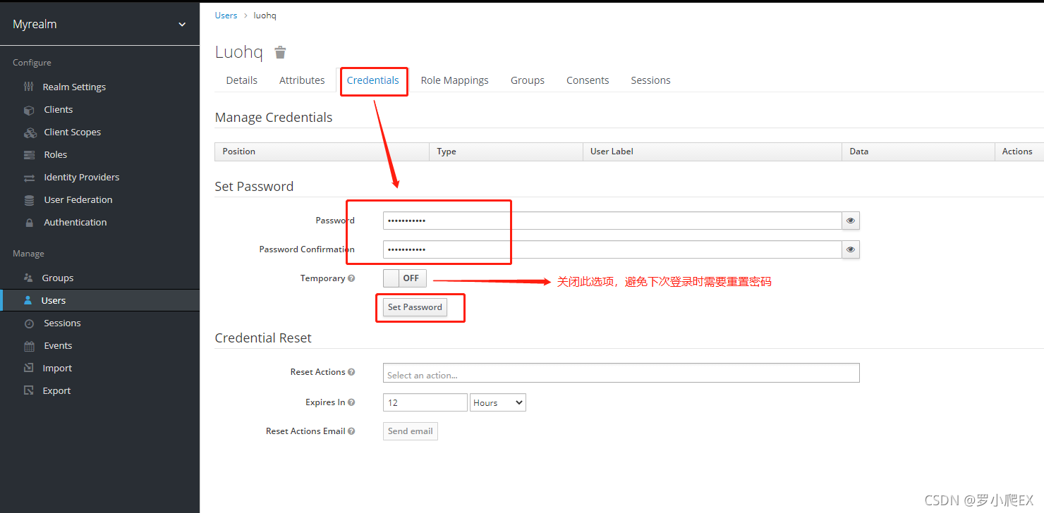
Task: Click the luohq breadcrumb text
Action: point(265,16)
